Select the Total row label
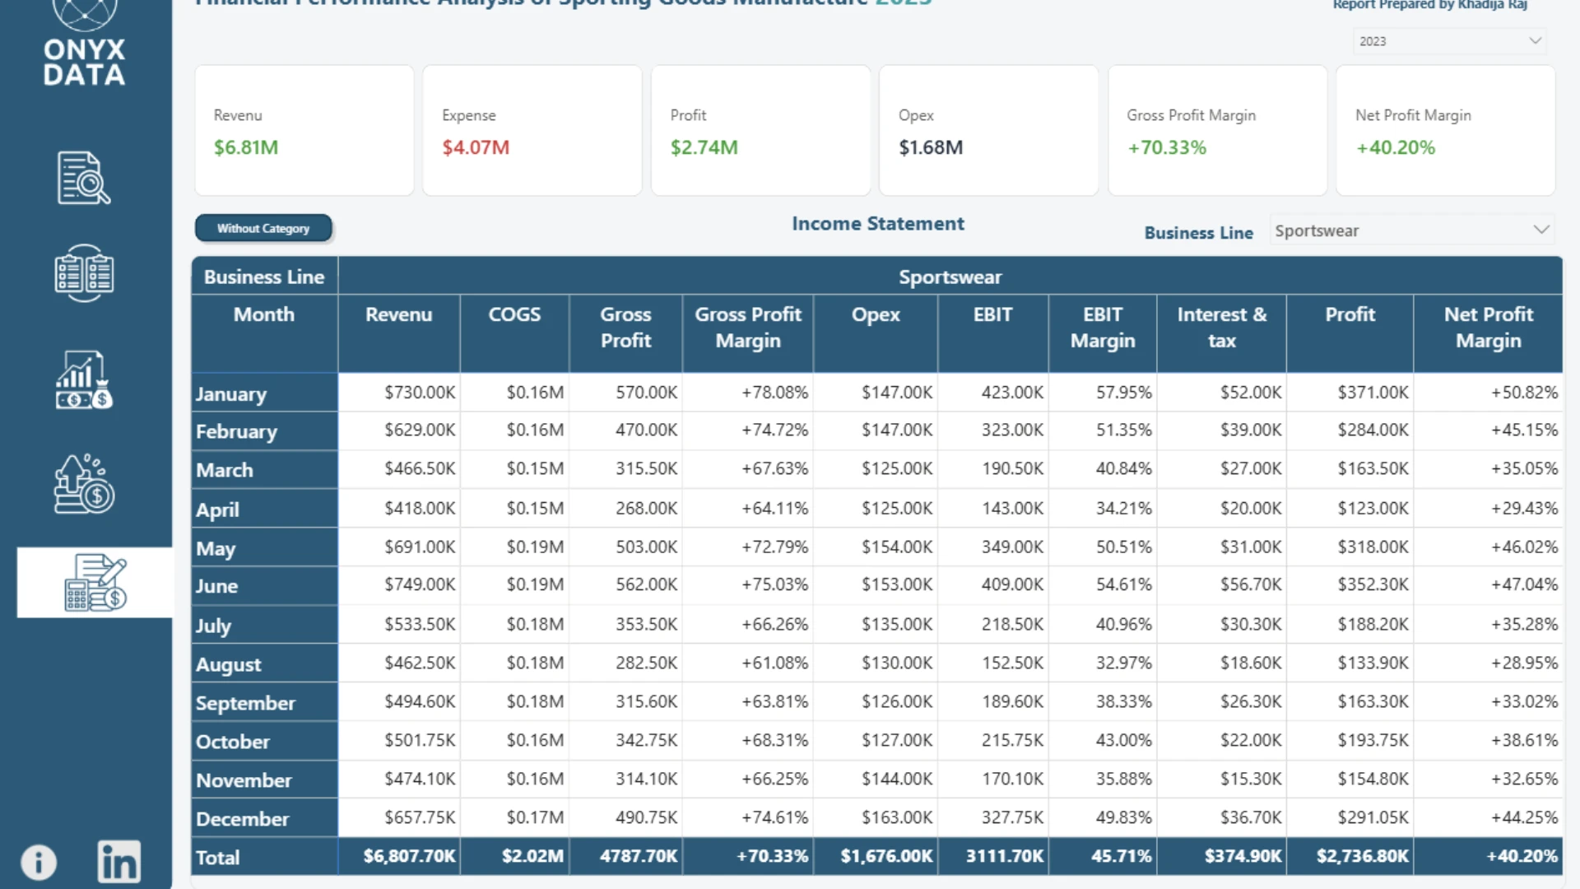 pos(218,858)
